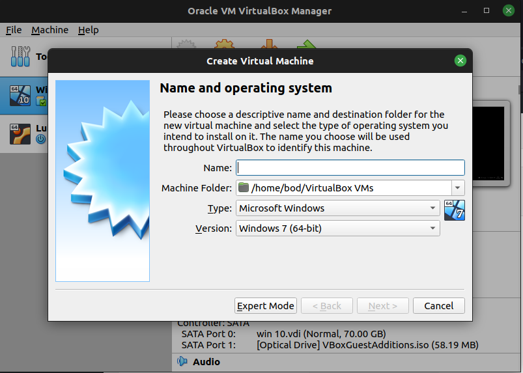Open the Help menu
The height and width of the screenshot is (373, 523).
(89, 30)
